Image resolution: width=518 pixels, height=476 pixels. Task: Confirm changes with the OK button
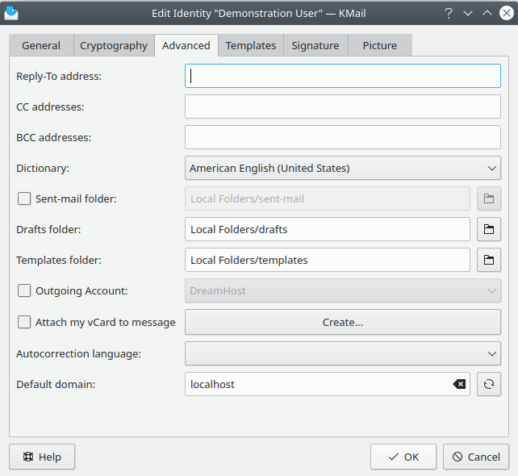coord(403,457)
